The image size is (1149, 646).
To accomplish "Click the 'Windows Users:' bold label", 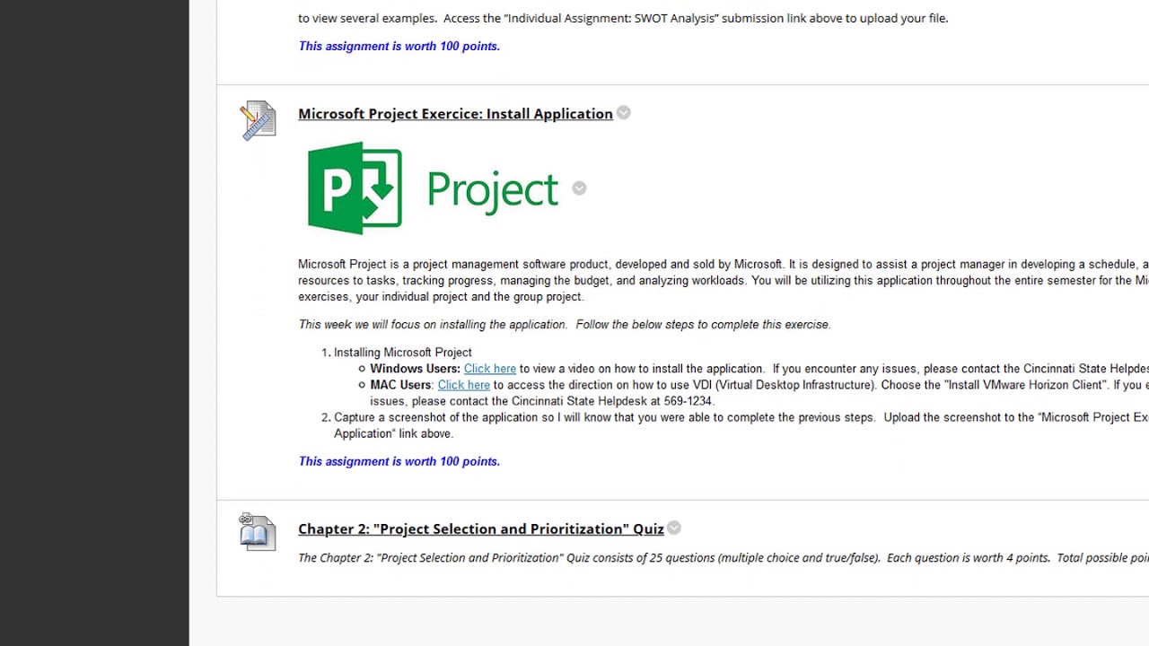I will point(416,369).
